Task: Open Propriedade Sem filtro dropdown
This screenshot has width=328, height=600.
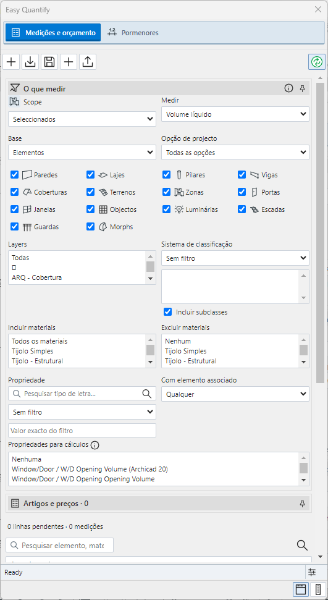Action: (82, 412)
